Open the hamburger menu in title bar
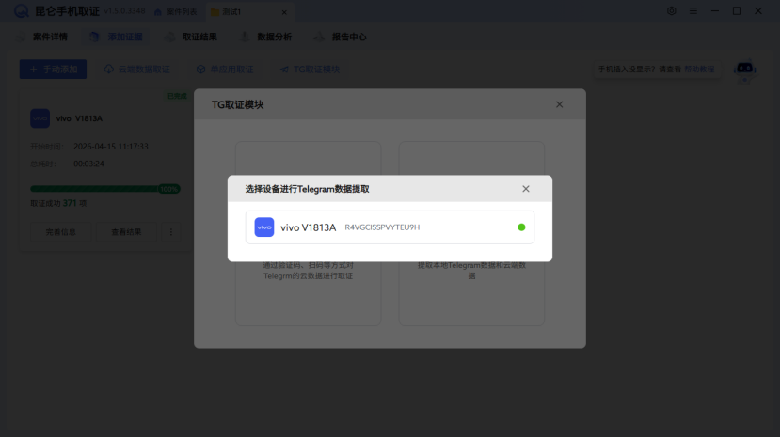 (x=693, y=11)
